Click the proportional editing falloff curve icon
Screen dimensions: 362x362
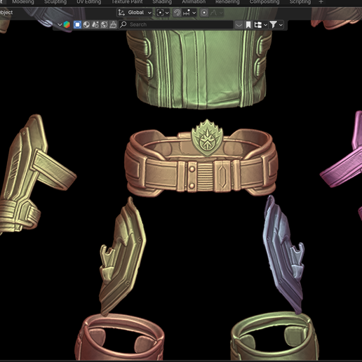(216, 13)
